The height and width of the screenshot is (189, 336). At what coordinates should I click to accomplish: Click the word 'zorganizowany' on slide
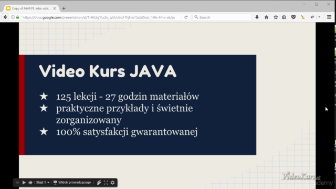pyautogui.click(x=89, y=120)
